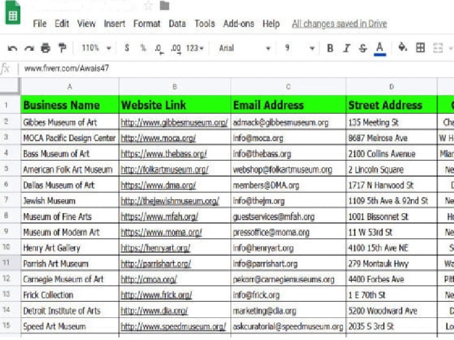Print the spreadsheet
Viewport: 454px width, 340px height.
[45, 48]
